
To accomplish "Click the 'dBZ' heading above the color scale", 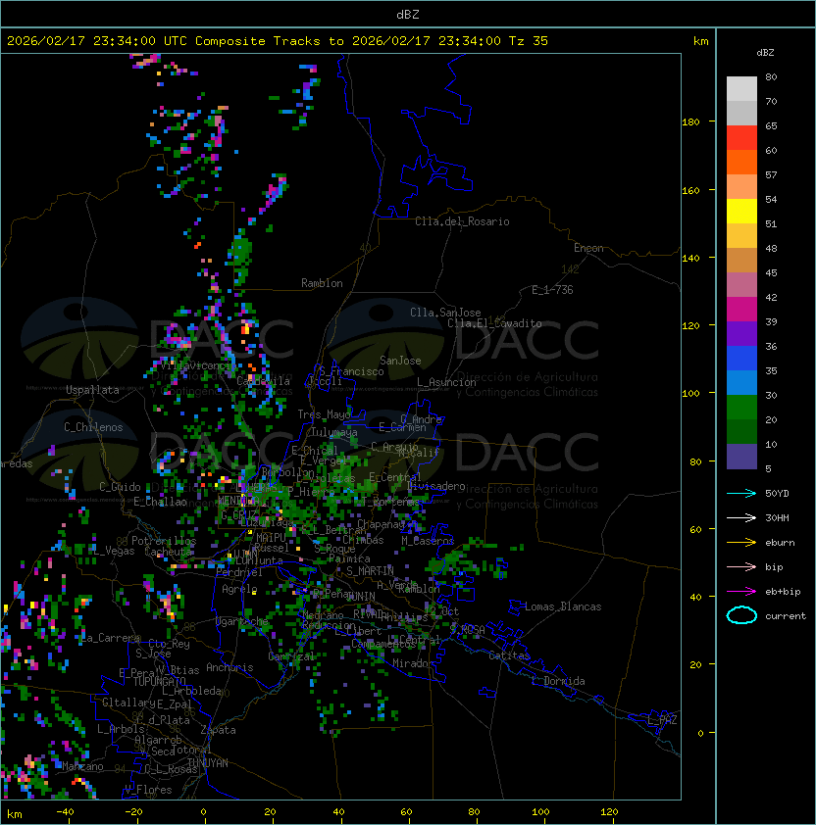I will tap(765, 53).
